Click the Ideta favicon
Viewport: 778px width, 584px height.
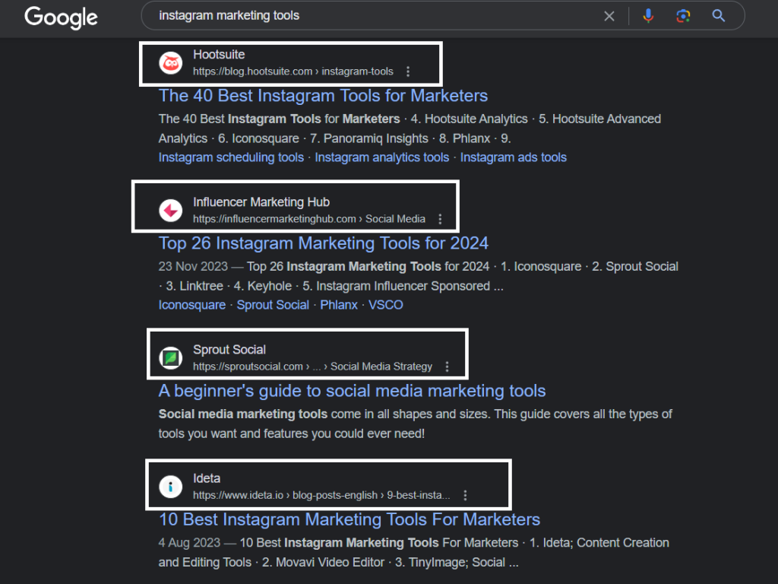coord(171,486)
